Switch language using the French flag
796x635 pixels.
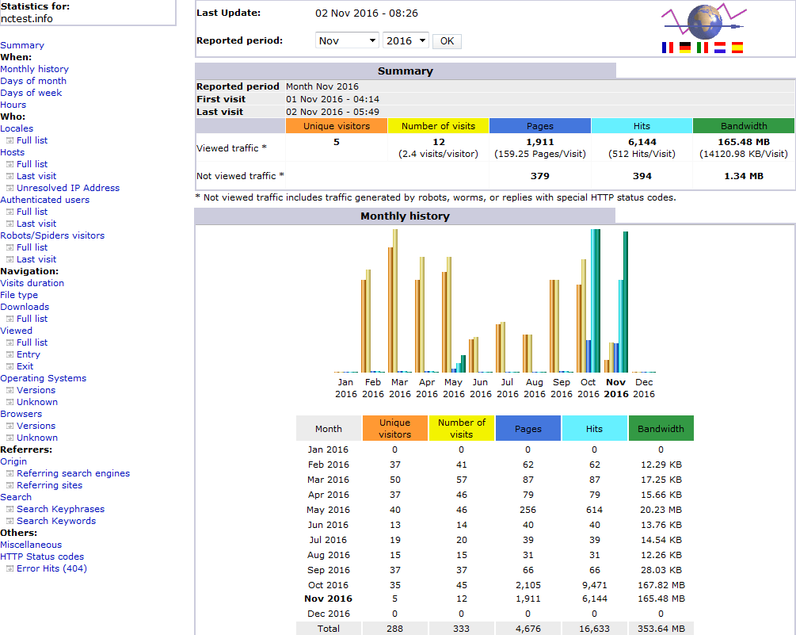click(668, 48)
